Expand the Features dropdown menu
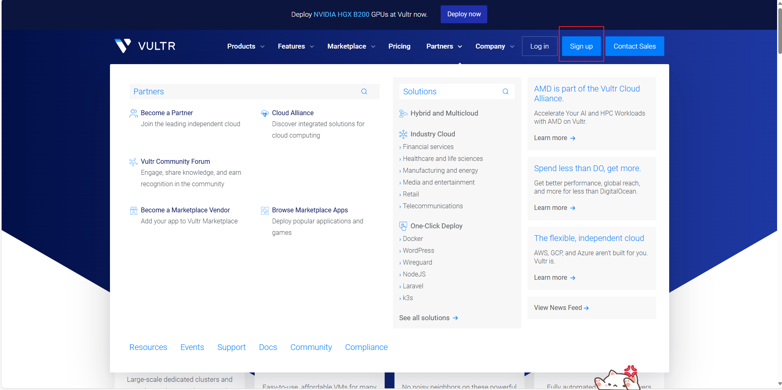 click(x=296, y=47)
